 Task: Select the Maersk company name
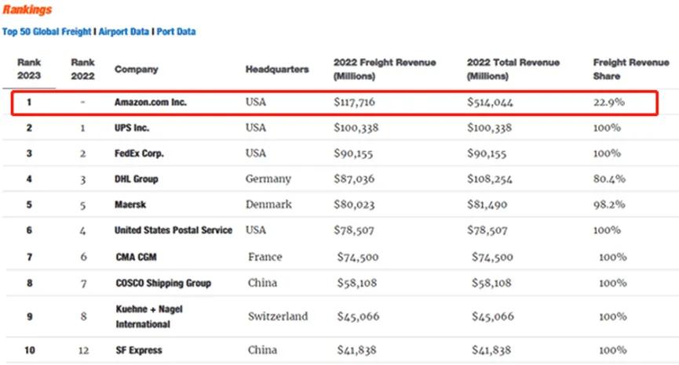pos(130,204)
